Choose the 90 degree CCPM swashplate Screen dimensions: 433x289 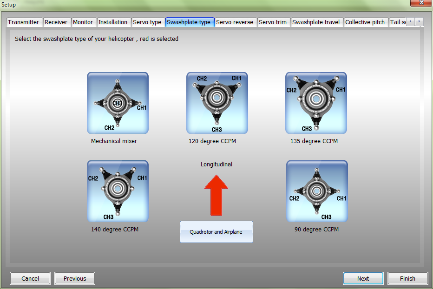pyautogui.click(x=317, y=191)
